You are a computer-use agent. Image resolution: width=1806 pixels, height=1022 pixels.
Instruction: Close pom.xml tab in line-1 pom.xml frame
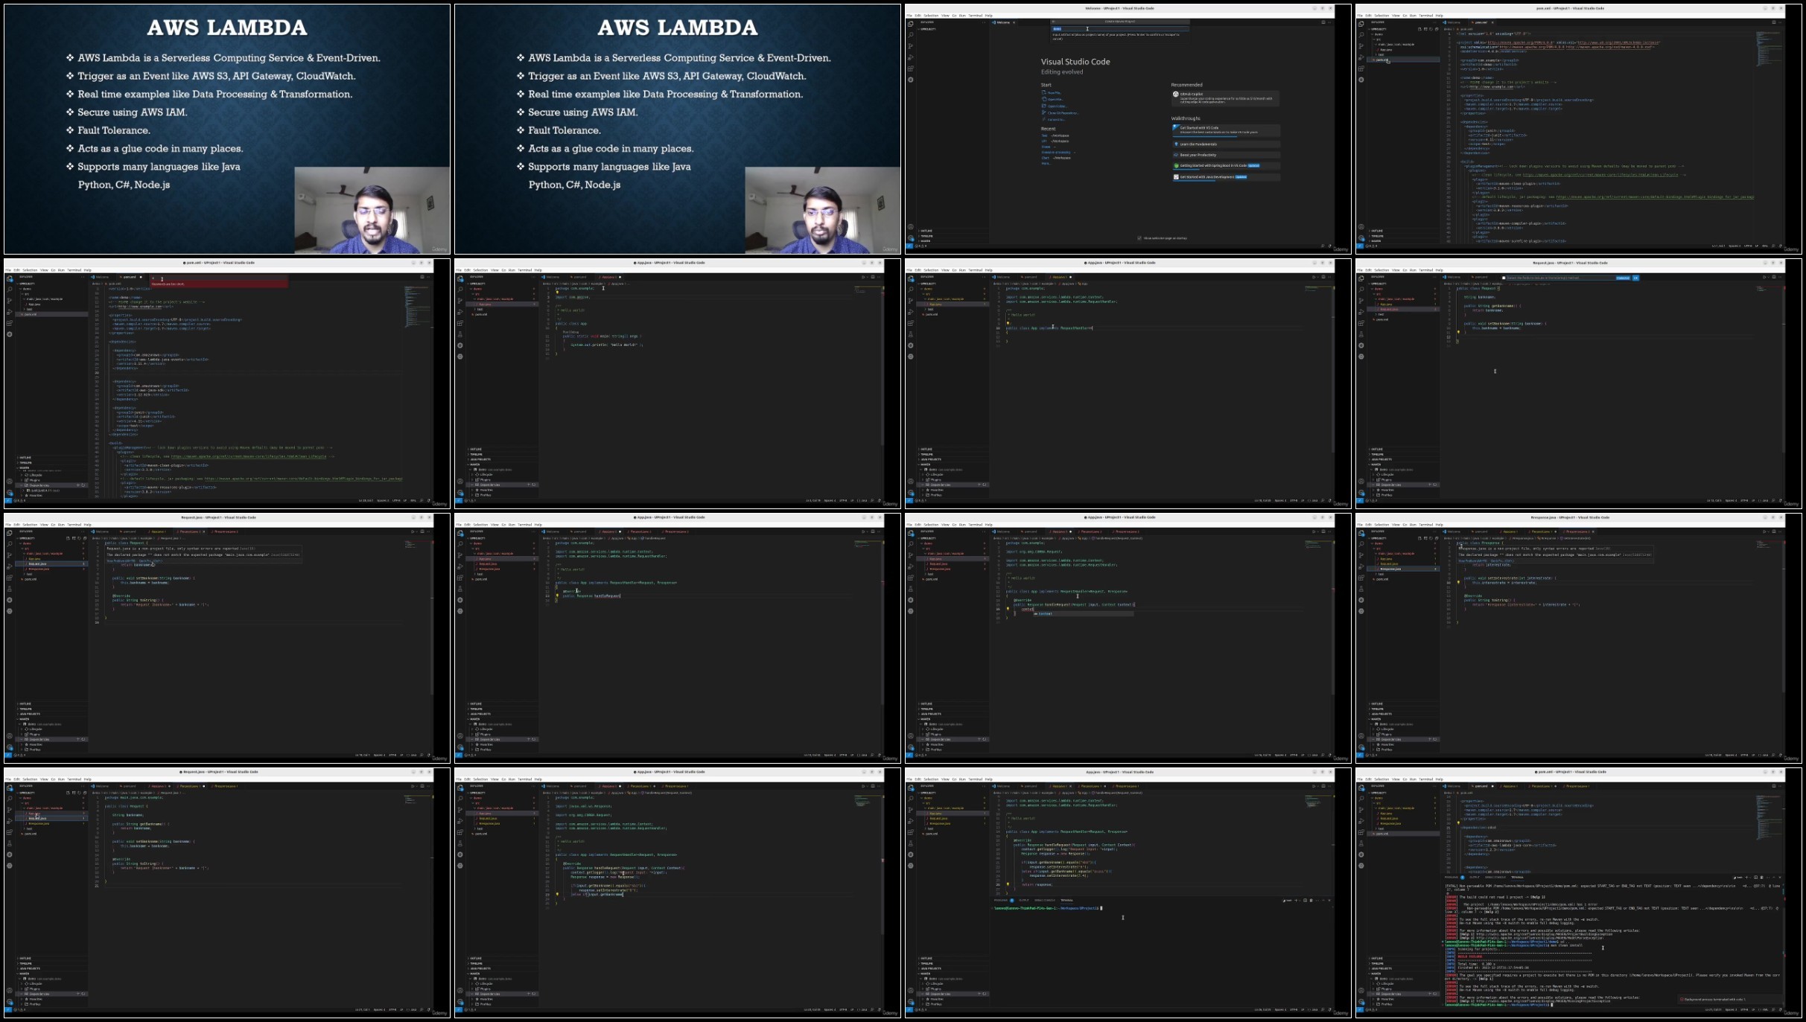point(1492,22)
